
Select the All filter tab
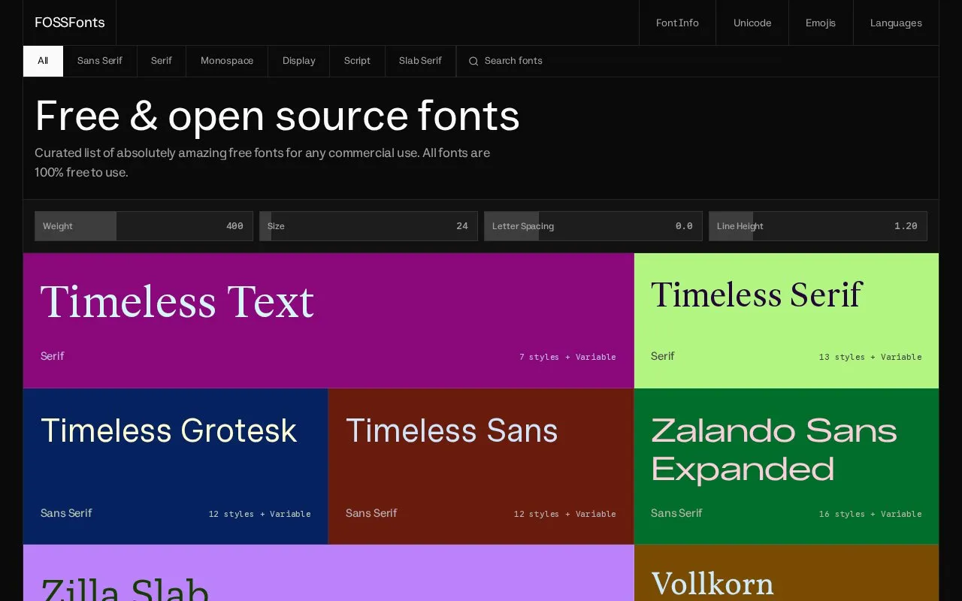[x=43, y=61]
